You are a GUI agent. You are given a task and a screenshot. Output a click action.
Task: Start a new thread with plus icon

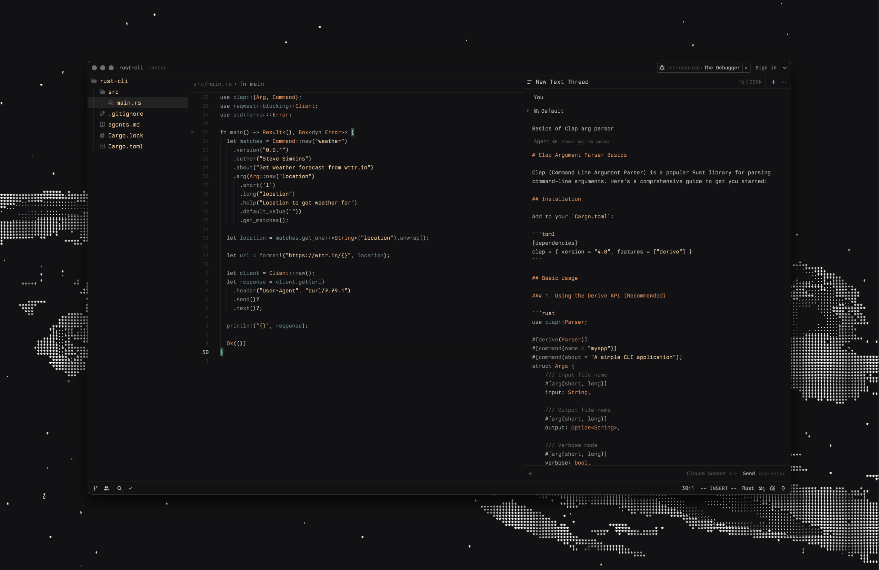point(773,82)
